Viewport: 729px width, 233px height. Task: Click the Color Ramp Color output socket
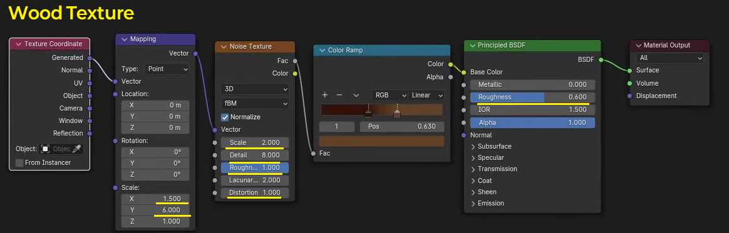point(450,64)
